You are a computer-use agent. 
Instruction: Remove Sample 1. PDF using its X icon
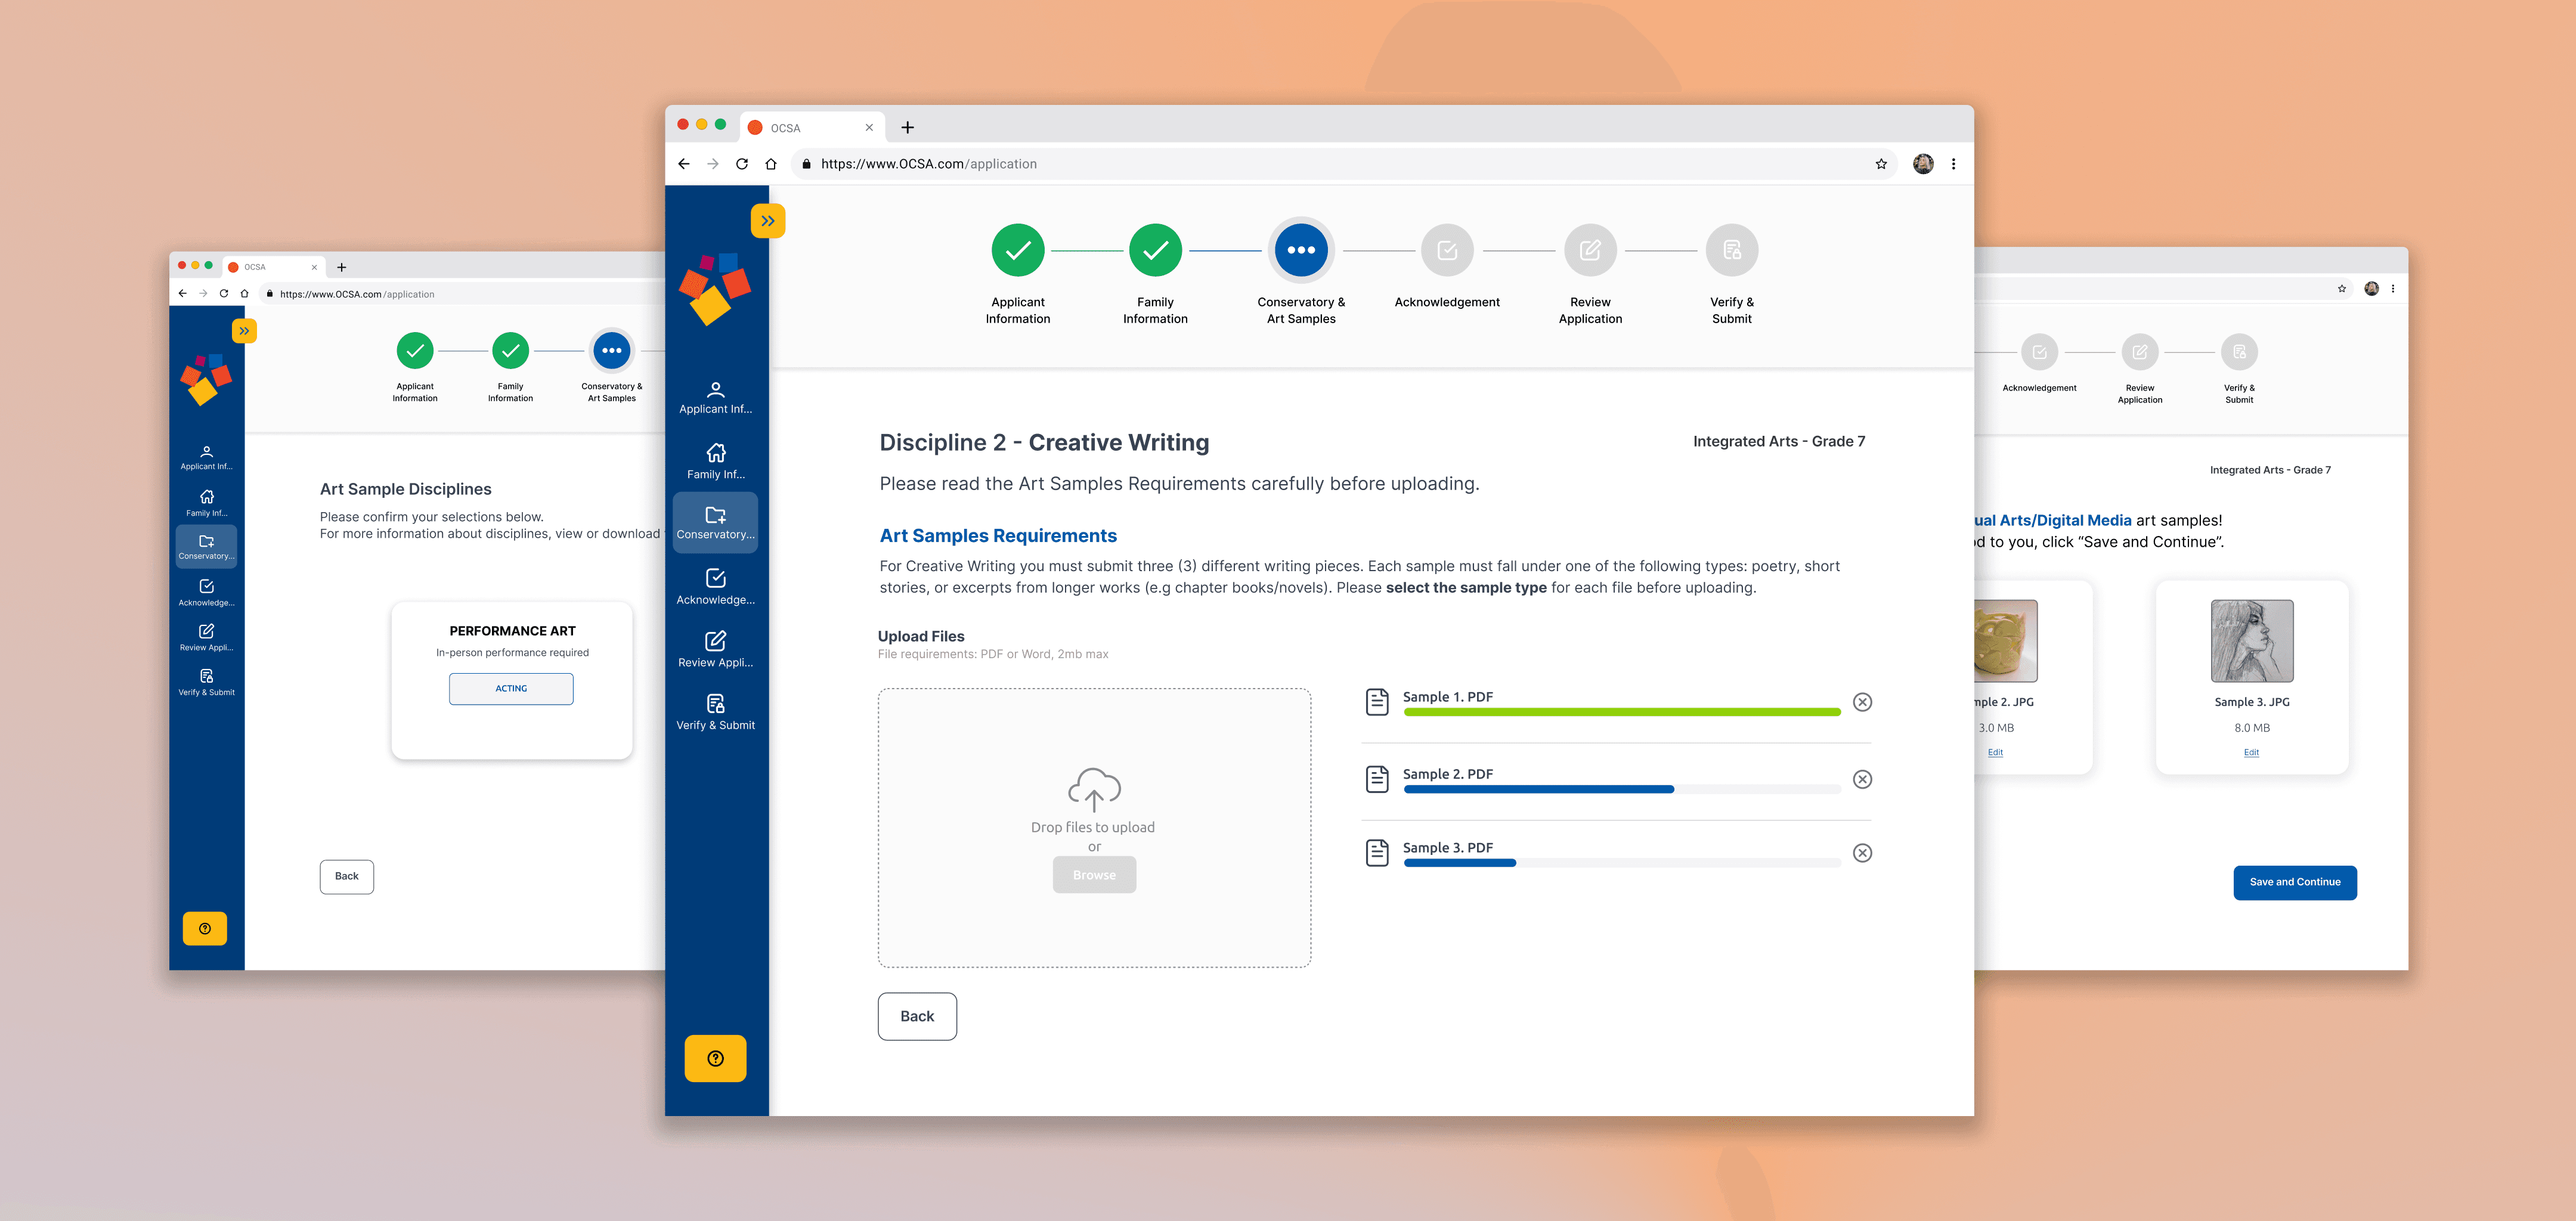click(1862, 702)
